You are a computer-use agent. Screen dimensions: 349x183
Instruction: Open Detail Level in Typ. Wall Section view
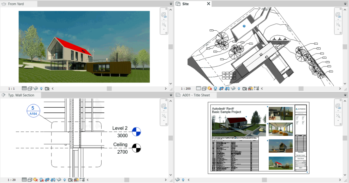[x=24, y=180]
